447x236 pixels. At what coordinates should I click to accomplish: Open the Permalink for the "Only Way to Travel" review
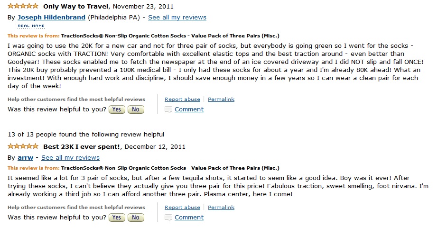click(221, 100)
